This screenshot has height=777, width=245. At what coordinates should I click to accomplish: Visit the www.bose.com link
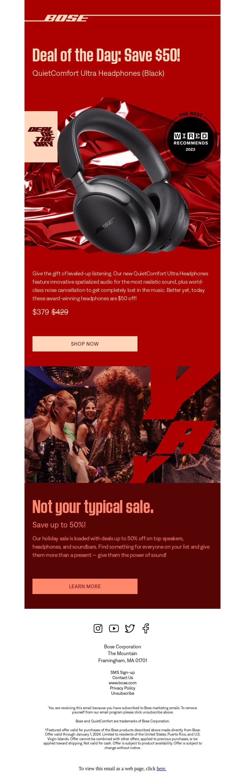[x=123, y=683]
